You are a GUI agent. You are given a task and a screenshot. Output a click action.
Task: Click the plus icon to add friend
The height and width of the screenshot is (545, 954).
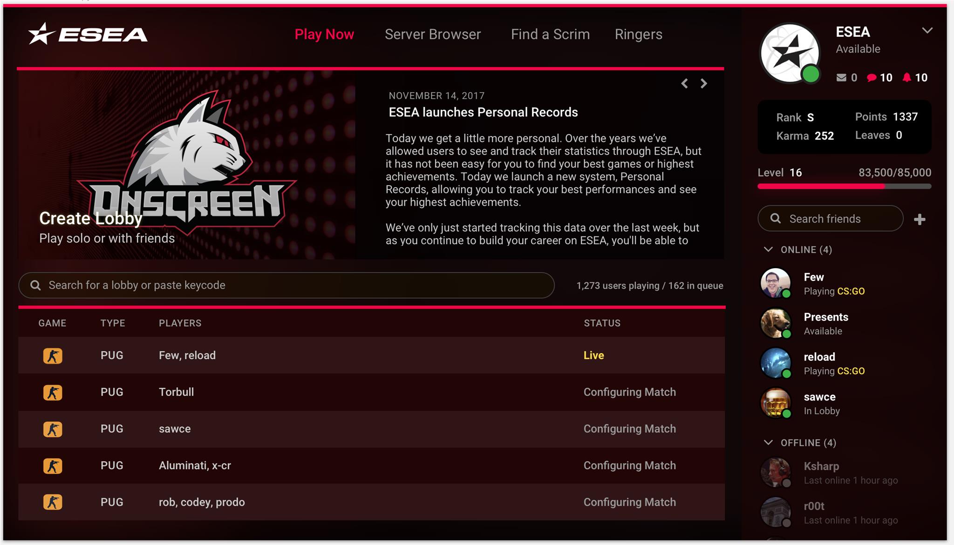[x=920, y=219]
